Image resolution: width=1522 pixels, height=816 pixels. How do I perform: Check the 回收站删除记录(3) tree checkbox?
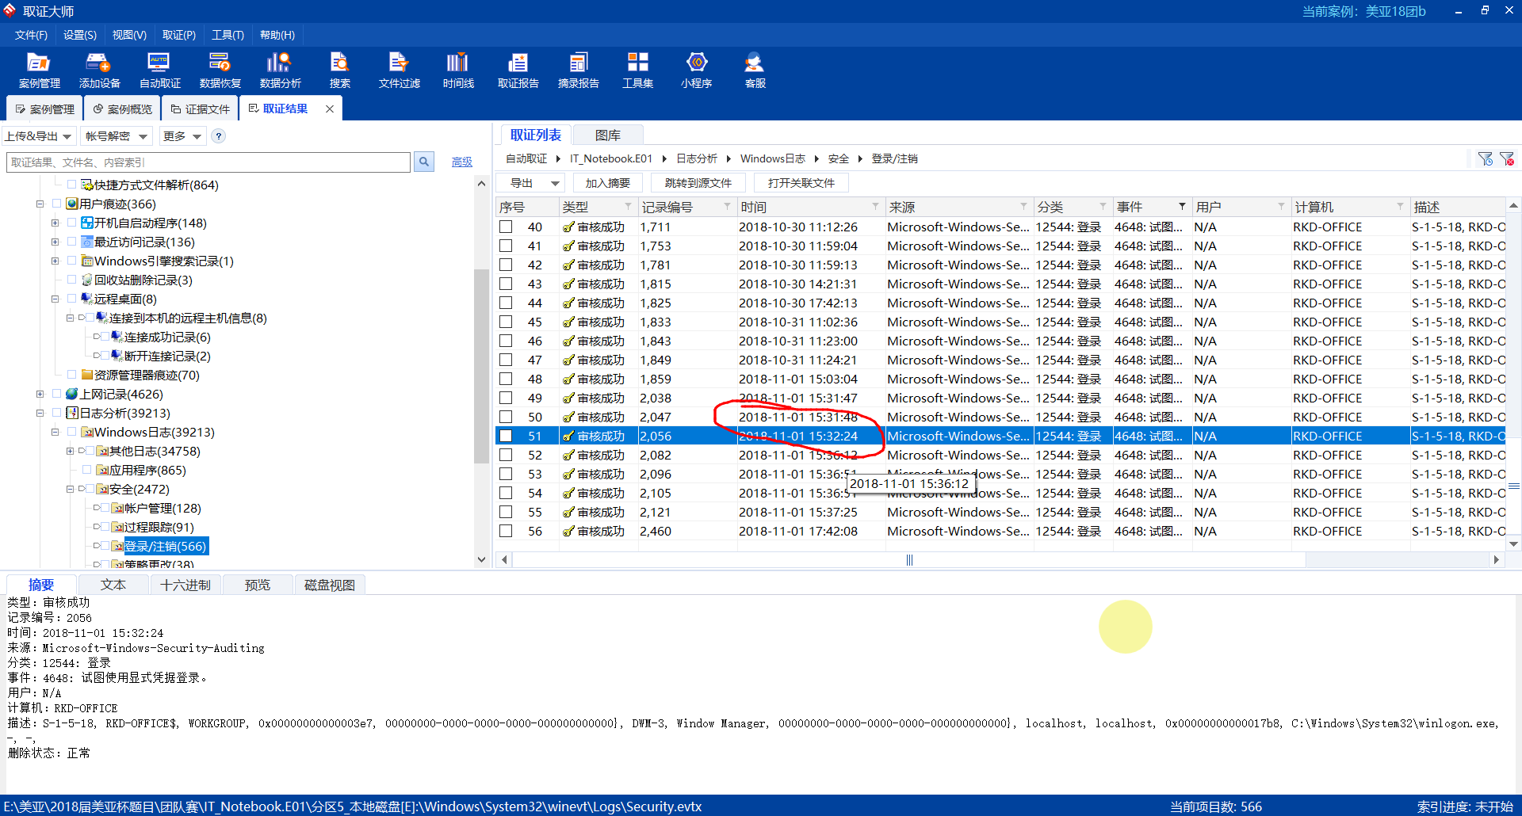[x=72, y=280]
